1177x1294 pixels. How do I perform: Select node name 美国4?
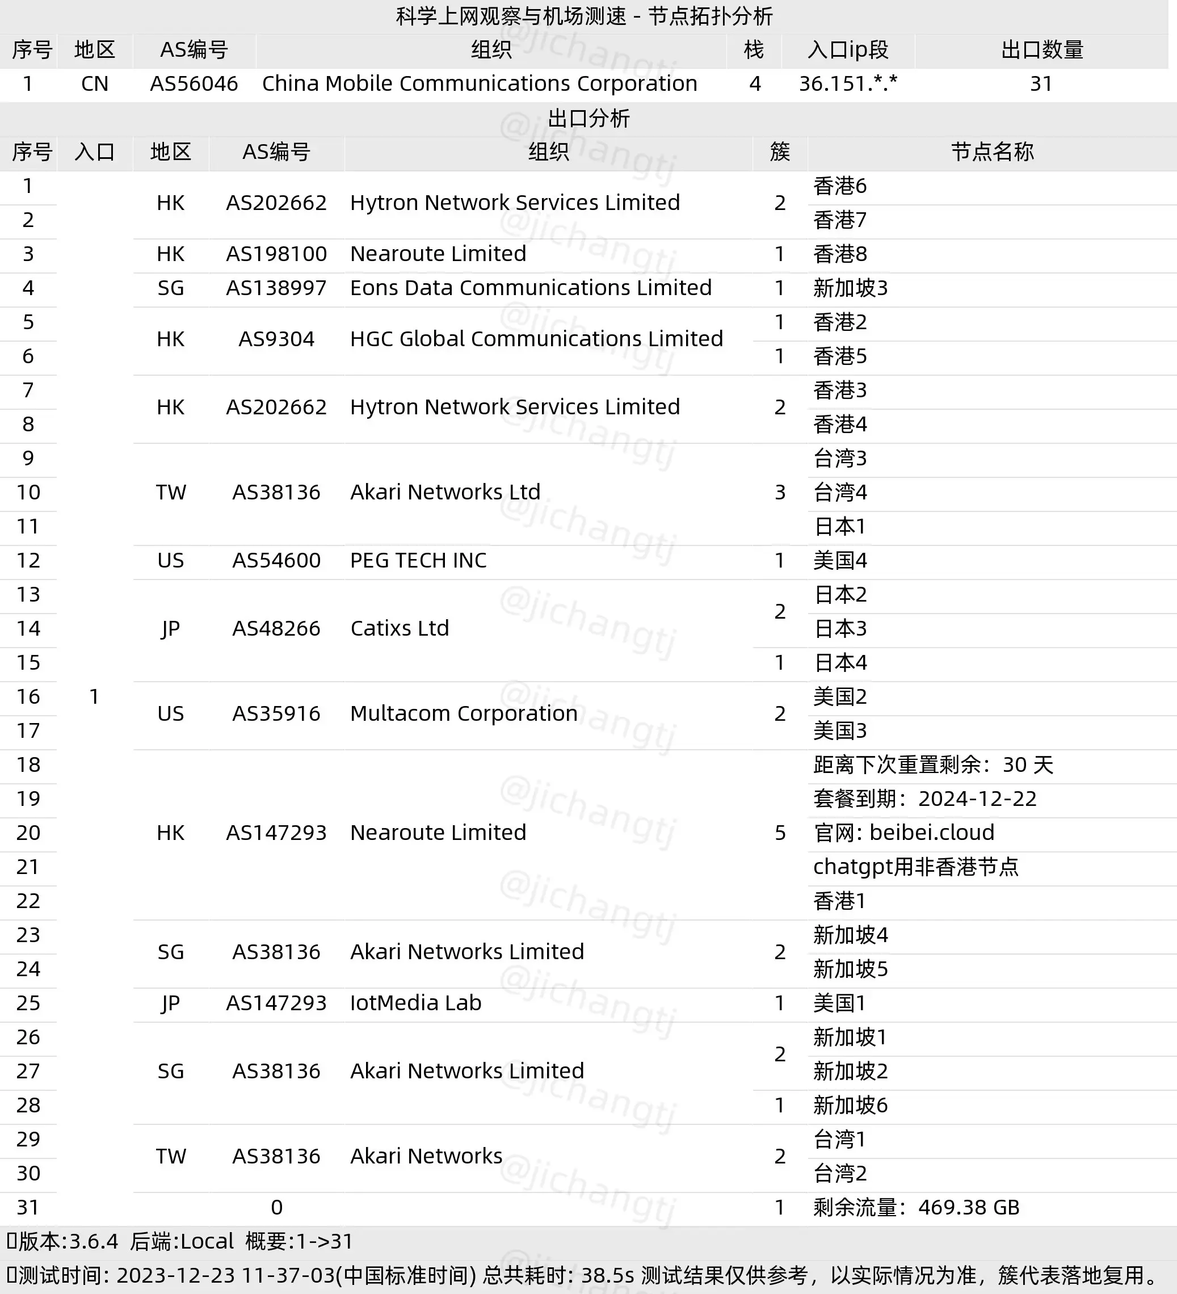(840, 560)
